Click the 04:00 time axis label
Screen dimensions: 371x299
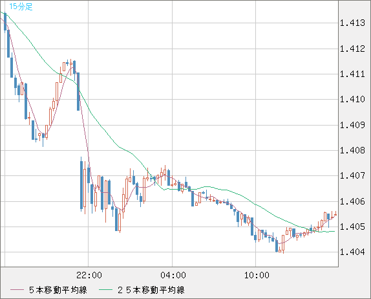[x=173, y=275]
